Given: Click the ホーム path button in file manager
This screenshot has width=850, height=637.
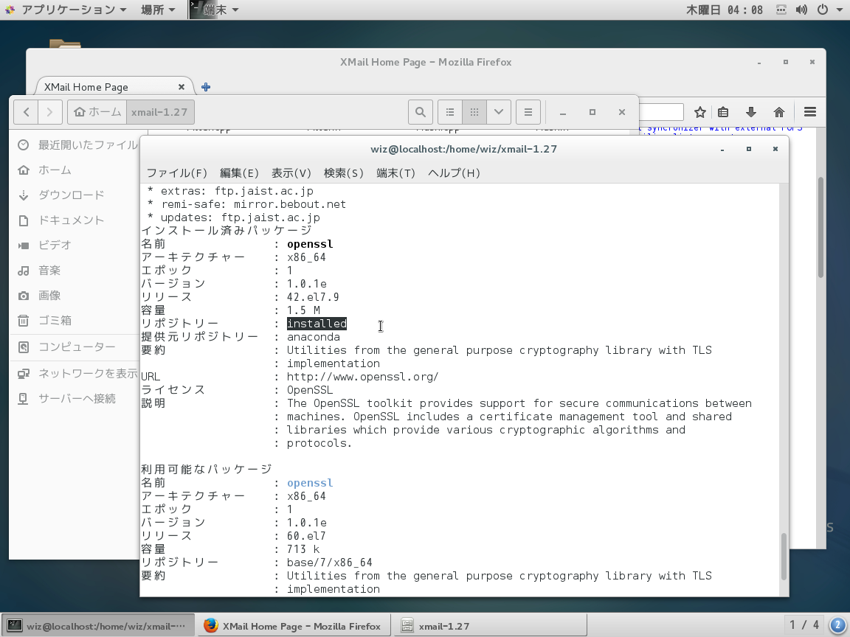Looking at the screenshot, I should 97,112.
